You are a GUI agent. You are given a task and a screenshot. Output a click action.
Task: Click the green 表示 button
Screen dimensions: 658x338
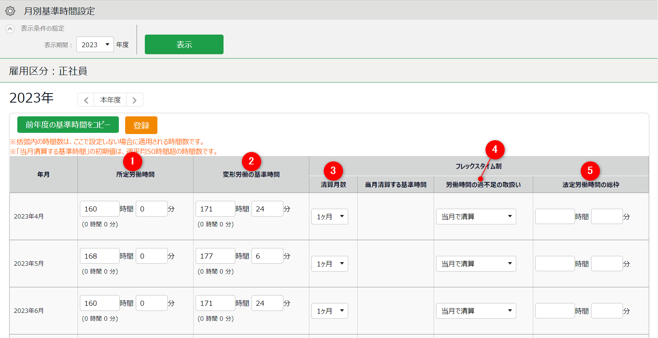pyautogui.click(x=184, y=44)
